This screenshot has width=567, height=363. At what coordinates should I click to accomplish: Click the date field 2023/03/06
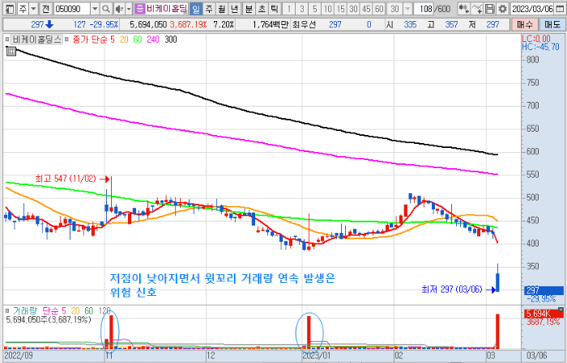tap(532, 9)
